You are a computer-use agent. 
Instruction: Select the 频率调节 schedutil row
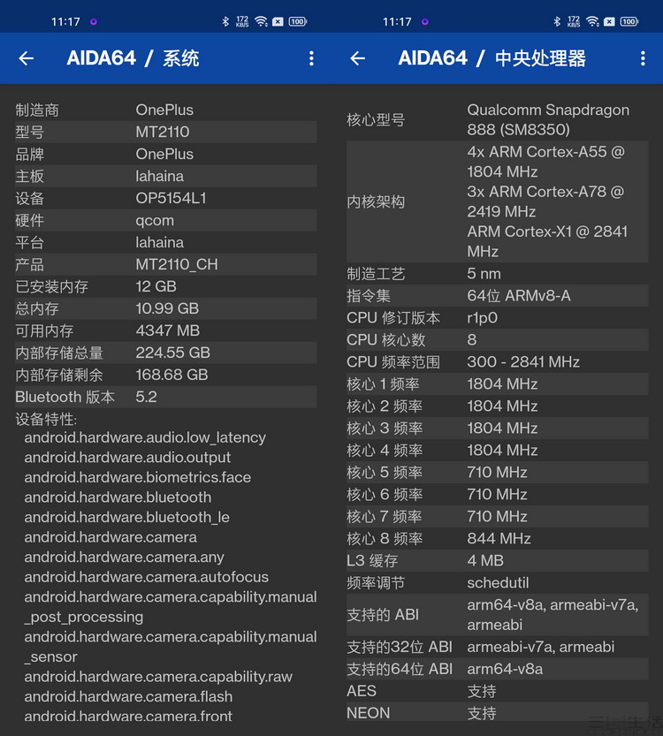click(x=497, y=582)
